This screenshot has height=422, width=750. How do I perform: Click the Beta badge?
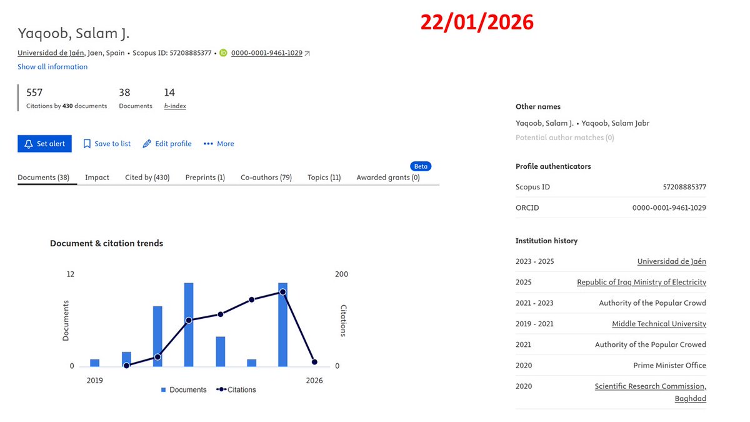421,166
